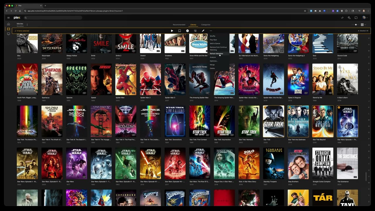Open the Movies library sidebar icon
This screenshot has height=211, width=375.
(x=8, y=29)
